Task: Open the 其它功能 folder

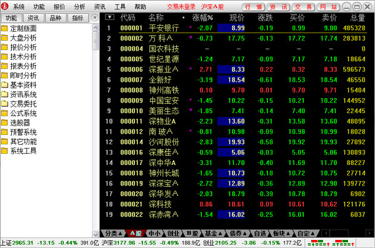Action: coord(19,142)
